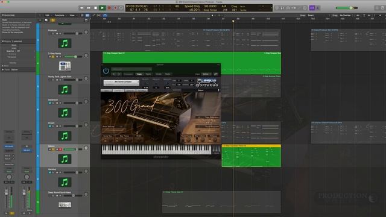Open the plugin View Editor dropdown
Viewport: 386px width, 217px height.
point(206,74)
